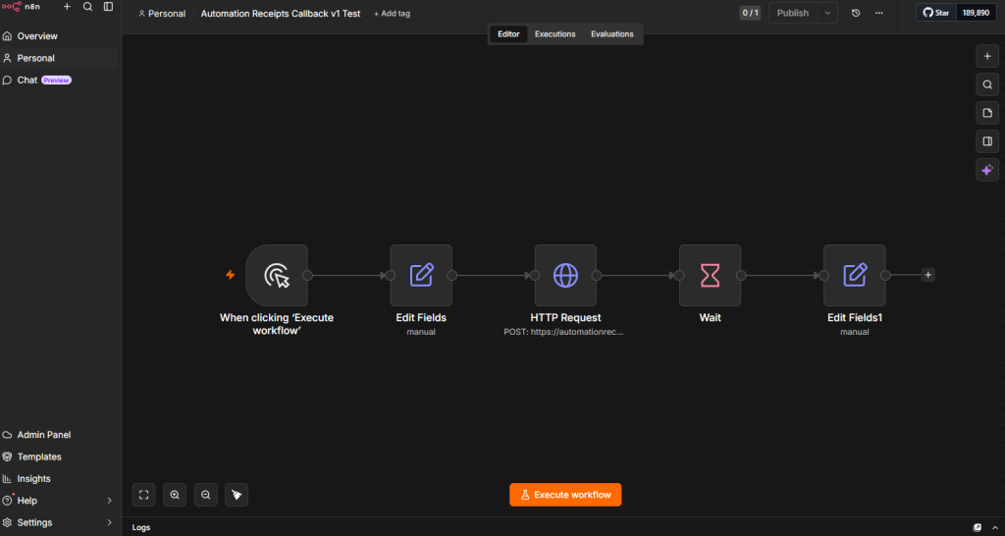
Task: Click the orange lightning trigger indicator
Action: 230,275
